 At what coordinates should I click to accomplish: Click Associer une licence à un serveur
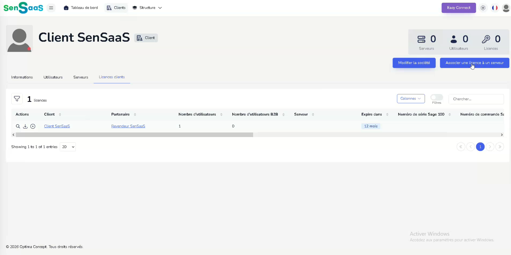tap(474, 63)
